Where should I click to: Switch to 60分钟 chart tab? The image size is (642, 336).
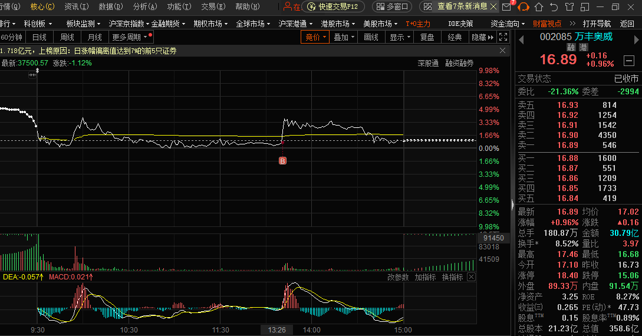tap(12, 37)
